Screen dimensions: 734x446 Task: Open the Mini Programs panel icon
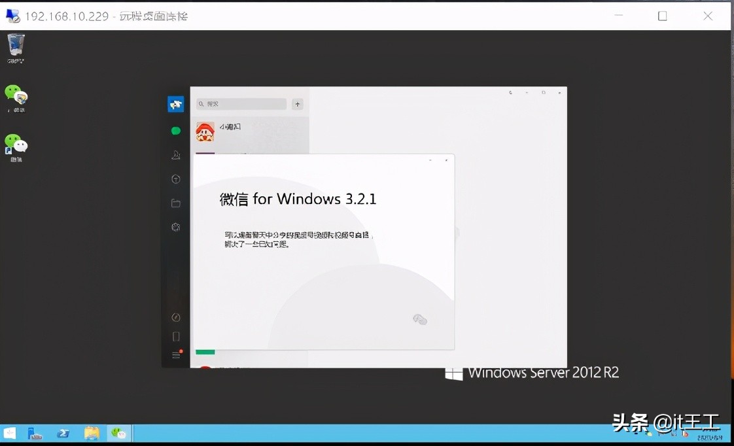point(176,317)
